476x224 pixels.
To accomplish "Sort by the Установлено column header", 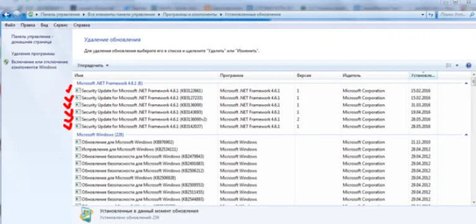I will coord(423,75).
